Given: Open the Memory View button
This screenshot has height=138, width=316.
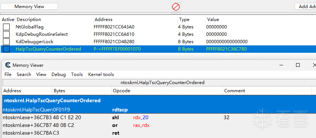Looking at the screenshot, I should pos(29,6).
